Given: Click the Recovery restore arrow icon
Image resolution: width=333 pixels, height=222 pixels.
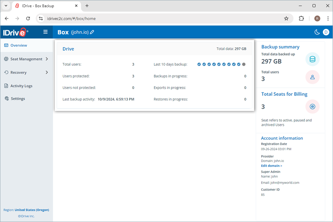Looking at the screenshot, I should [6, 72].
